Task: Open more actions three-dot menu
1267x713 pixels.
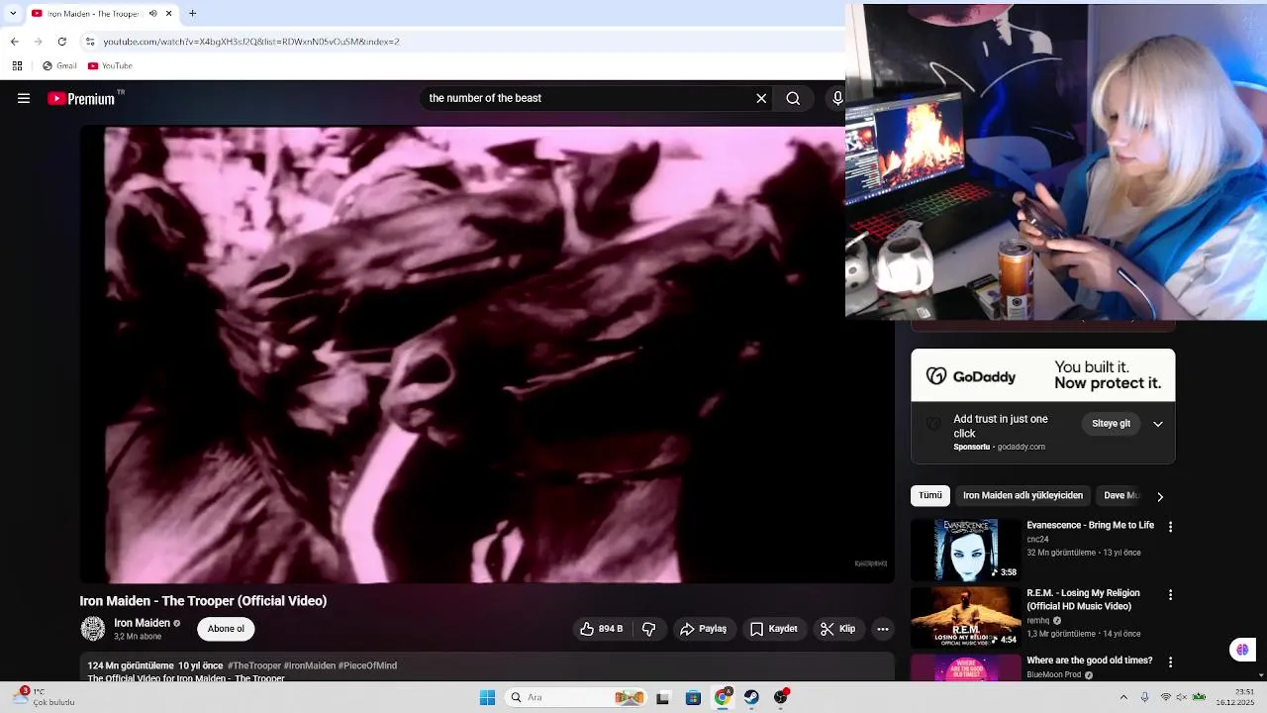Action: pos(883,629)
